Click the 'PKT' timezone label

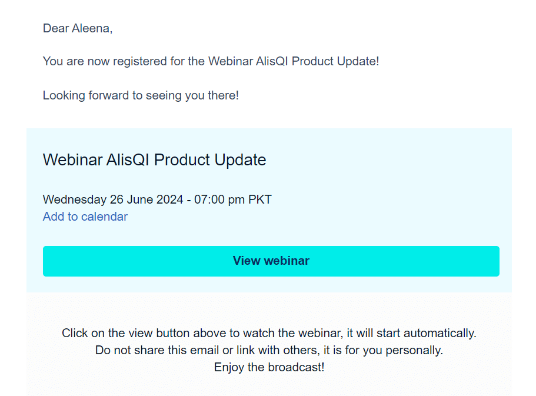click(260, 199)
